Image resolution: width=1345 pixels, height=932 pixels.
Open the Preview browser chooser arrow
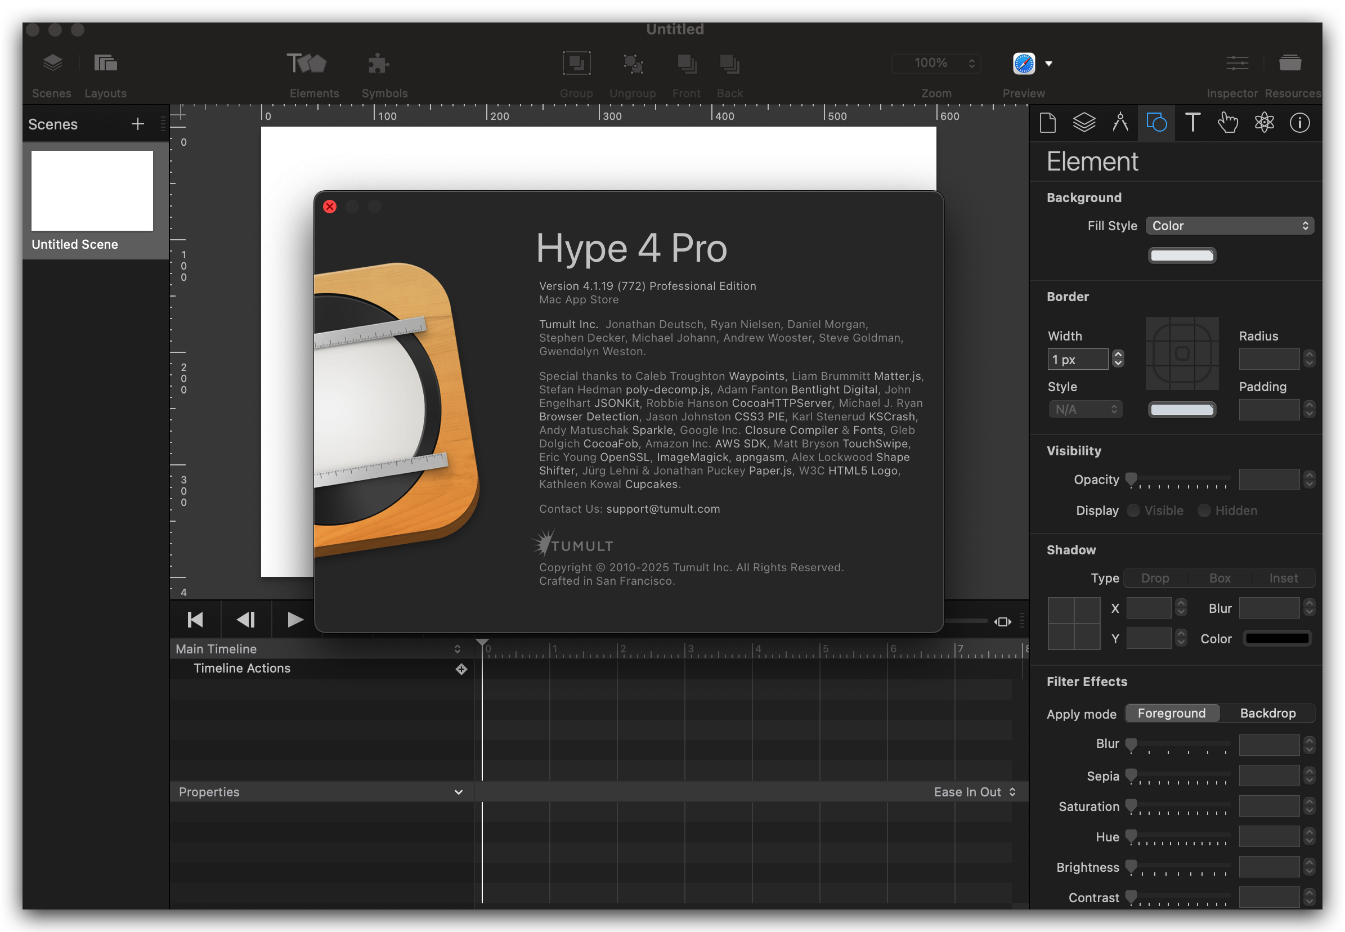pos(1048,64)
